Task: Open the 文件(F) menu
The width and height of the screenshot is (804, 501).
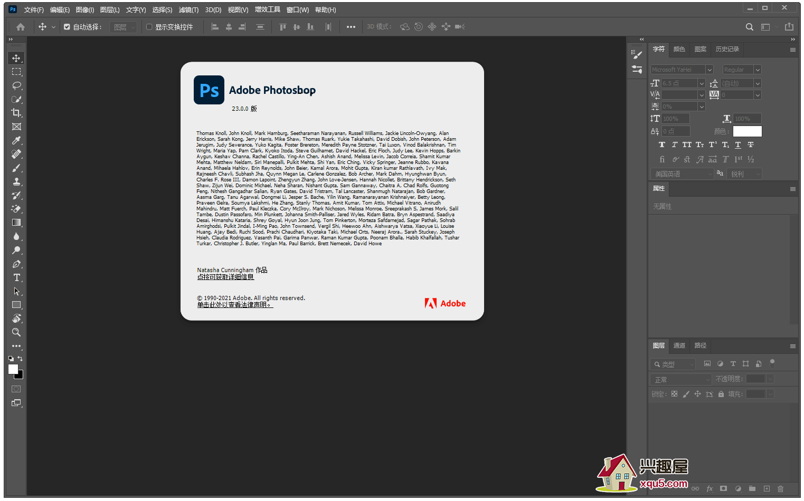Action: pos(34,10)
